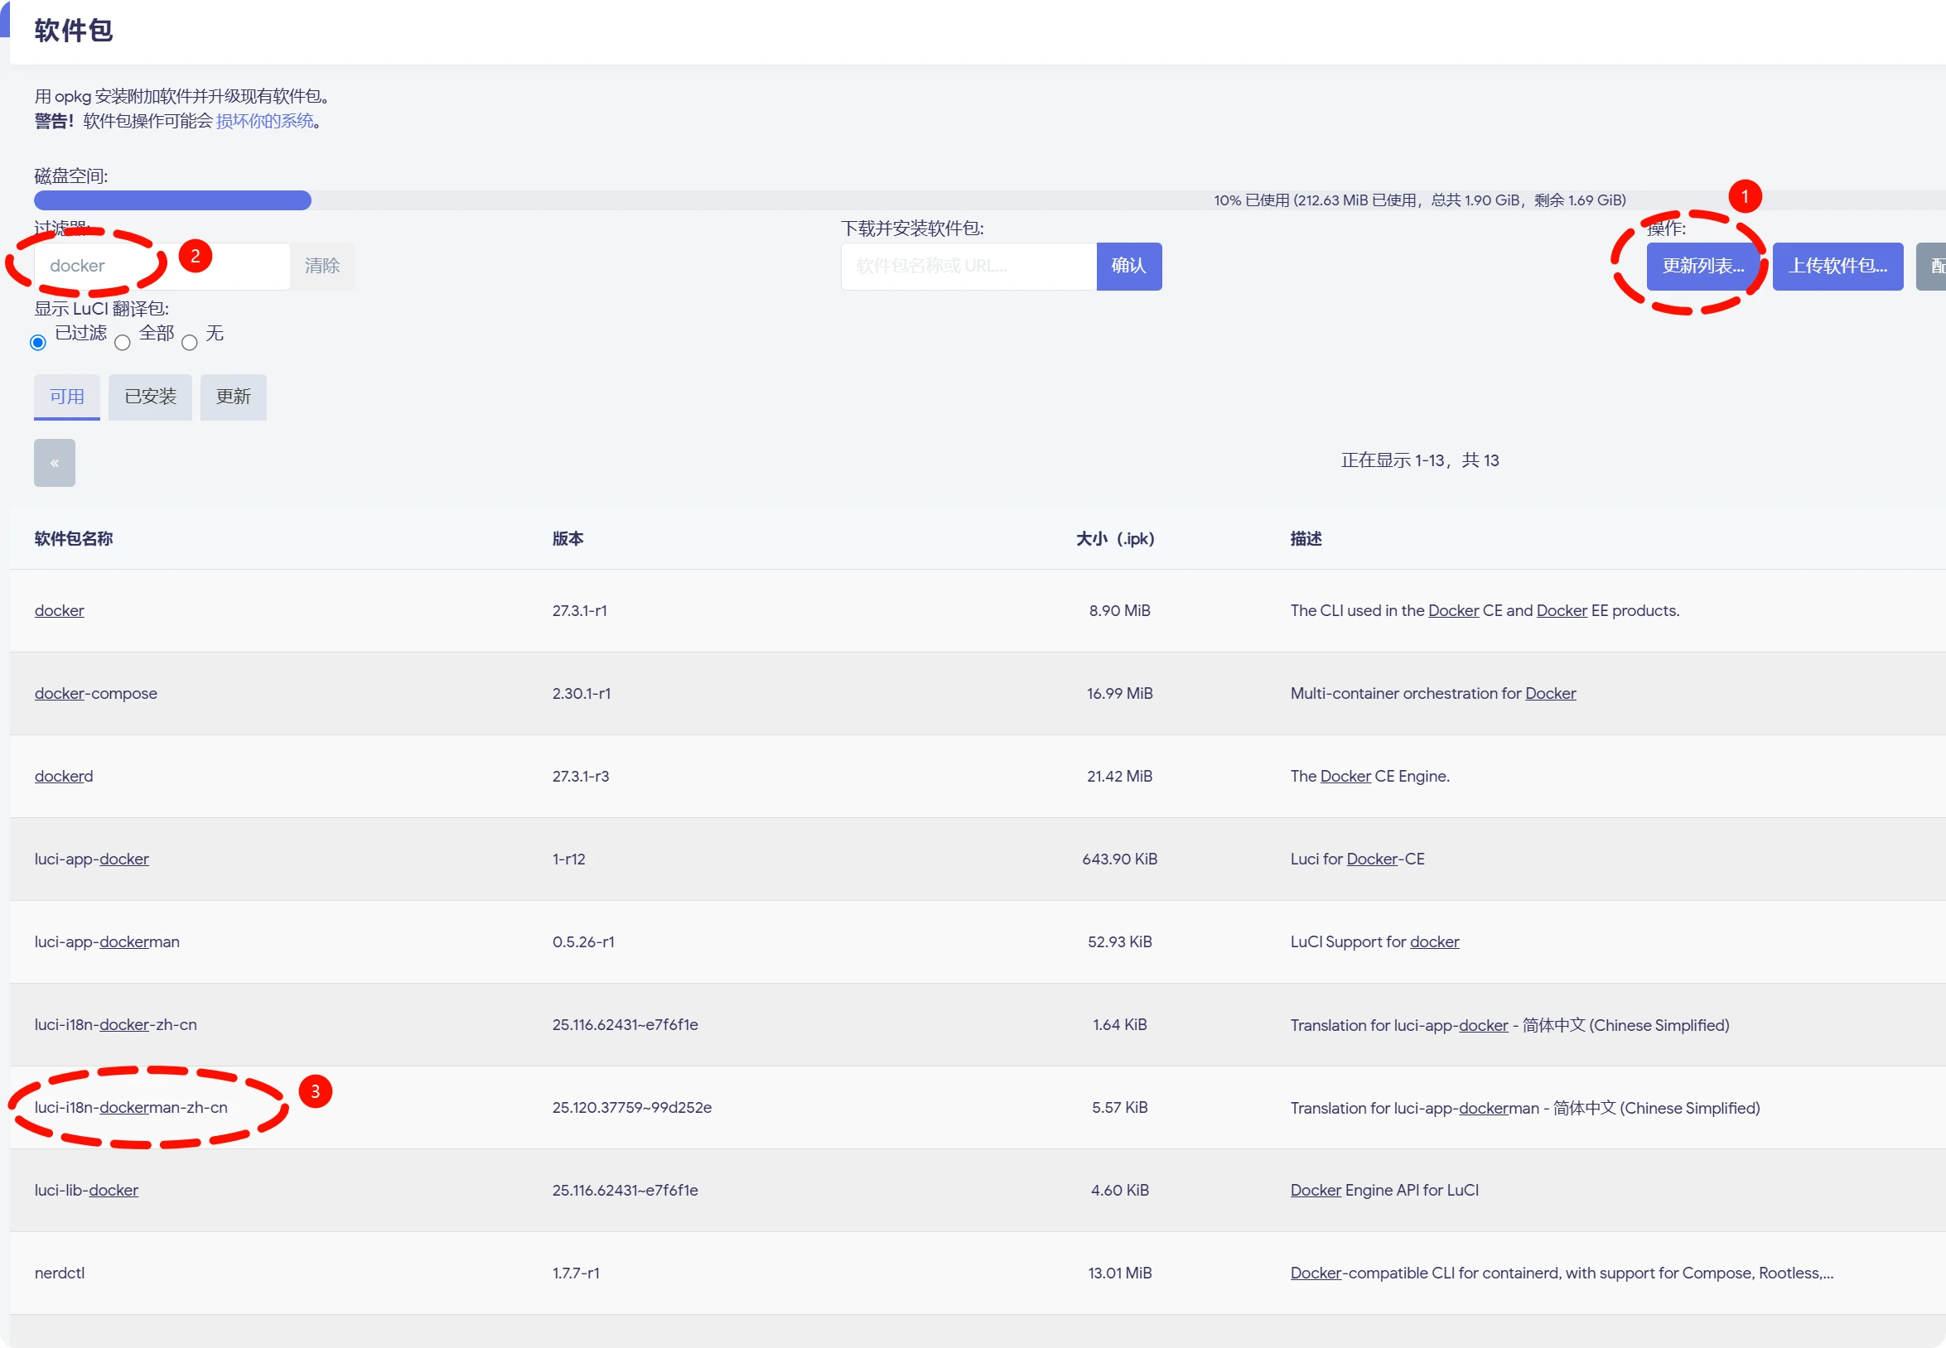The height and width of the screenshot is (1348, 1946).
Task: Click version 0.5.26-r1 cell
Action: tap(583, 941)
